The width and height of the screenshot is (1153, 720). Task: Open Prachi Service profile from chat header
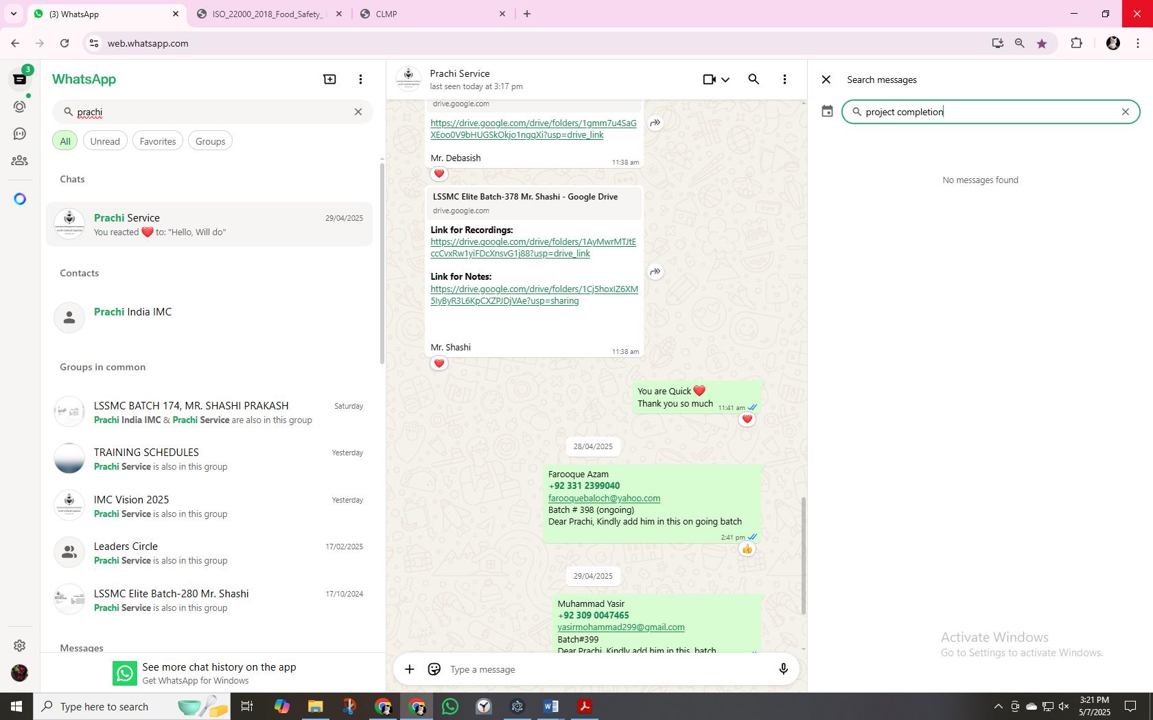click(459, 80)
